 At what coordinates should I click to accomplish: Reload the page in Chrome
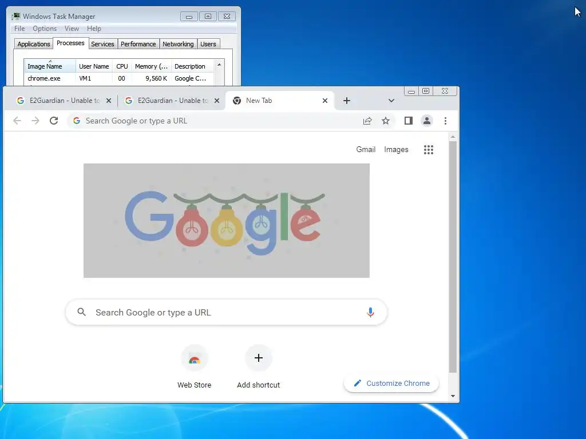pyautogui.click(x=54, y=121)
